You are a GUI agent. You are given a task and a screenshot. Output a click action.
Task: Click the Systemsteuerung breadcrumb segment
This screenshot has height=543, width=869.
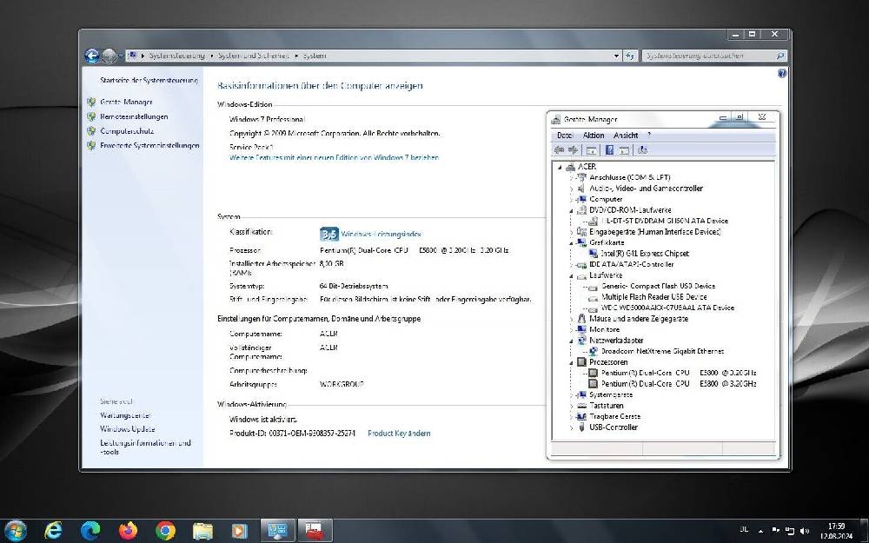coord(176,56)
